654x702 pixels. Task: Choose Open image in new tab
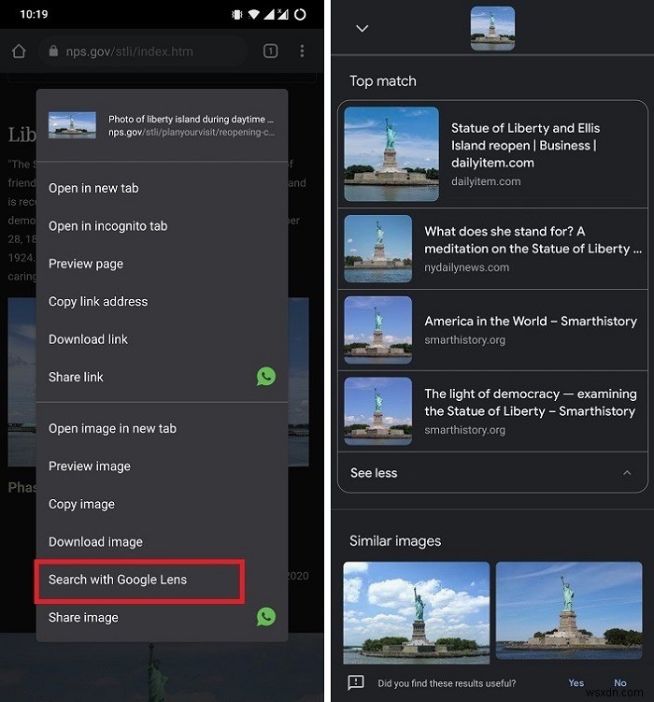tap(162, 428)
